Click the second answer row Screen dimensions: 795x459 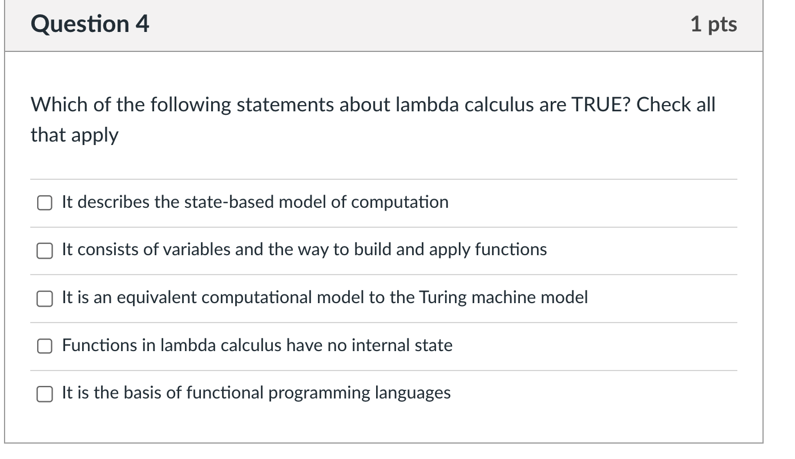(342, 251)
